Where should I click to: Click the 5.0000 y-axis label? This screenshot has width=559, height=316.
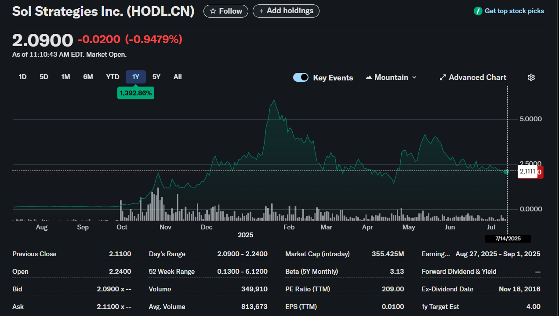[x=530, y=119]
